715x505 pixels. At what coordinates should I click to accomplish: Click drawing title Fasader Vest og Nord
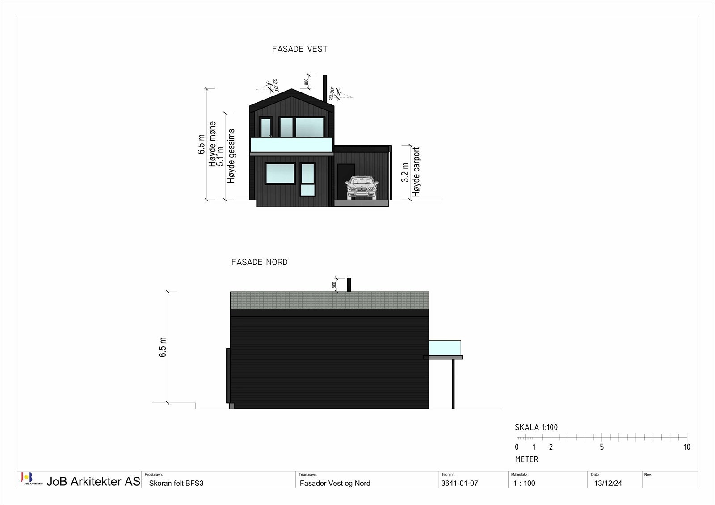coord(335,483)
